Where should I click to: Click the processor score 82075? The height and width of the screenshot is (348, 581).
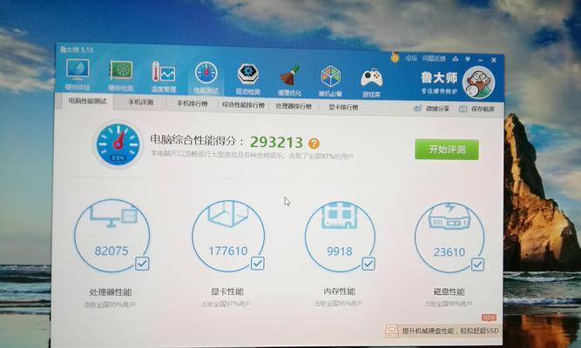tap(111, 251)
